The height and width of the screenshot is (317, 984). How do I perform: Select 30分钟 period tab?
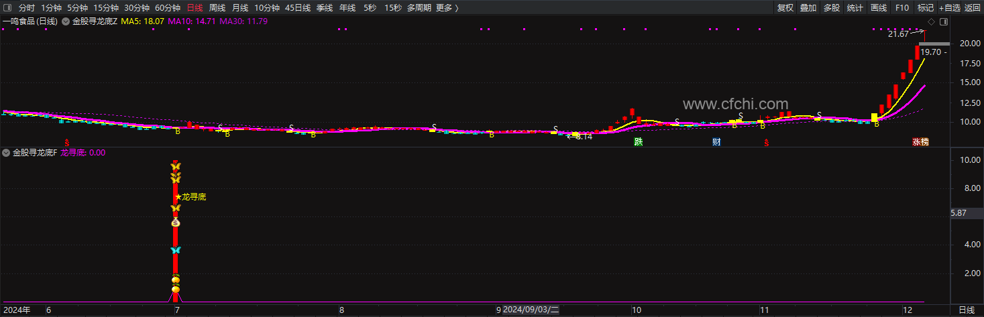pos(137,8)
